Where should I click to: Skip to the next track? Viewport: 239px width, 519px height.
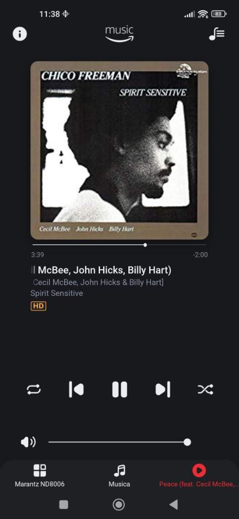click(163, 389)
